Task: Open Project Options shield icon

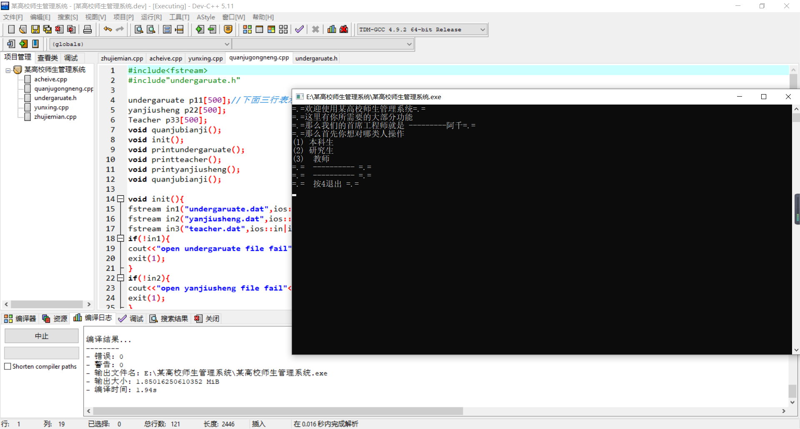Action: tap(228, 29)
